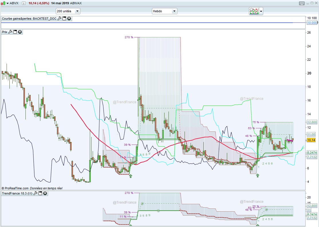The width and height of the screenshot is (319, 227).
Task: Click the TrendFrance 18.3 (t t) label
Action: [17, 193]
